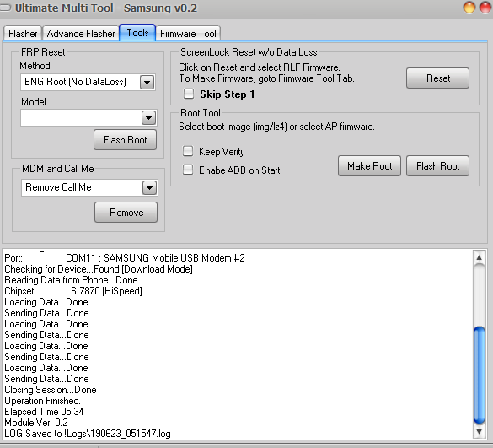Click the ScreenLock Reset button
This screenshot has width=493, height=448.
[x=437, y=78]
